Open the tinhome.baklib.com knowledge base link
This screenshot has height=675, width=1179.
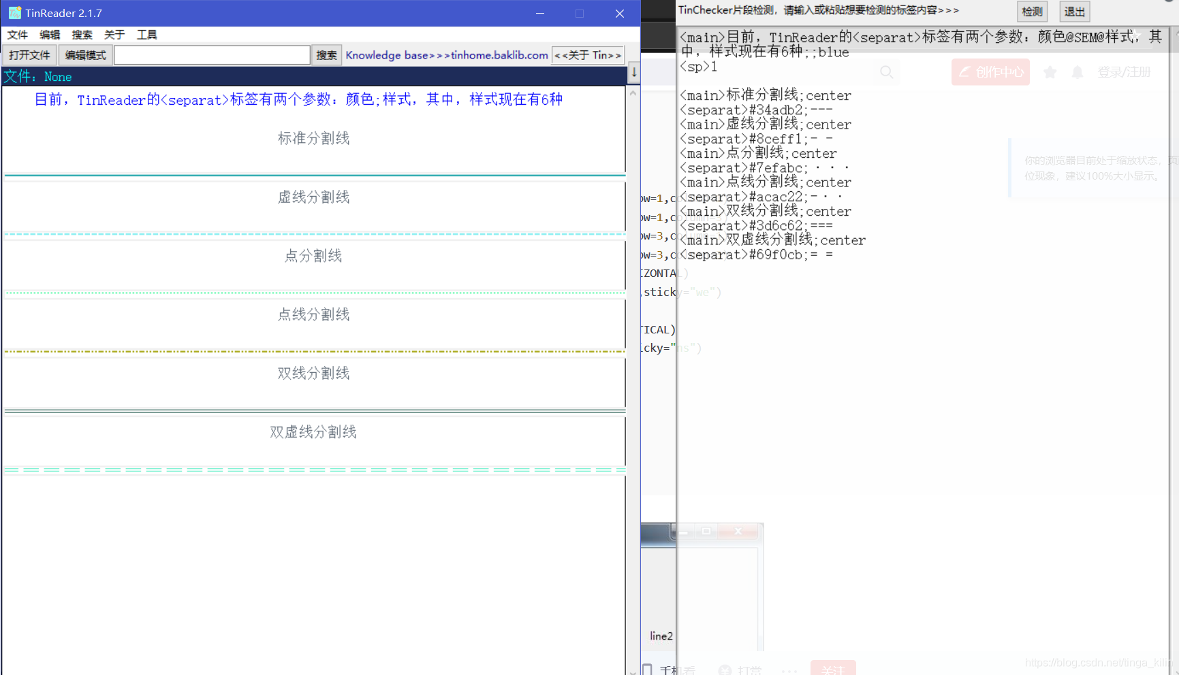pos(446,54)
